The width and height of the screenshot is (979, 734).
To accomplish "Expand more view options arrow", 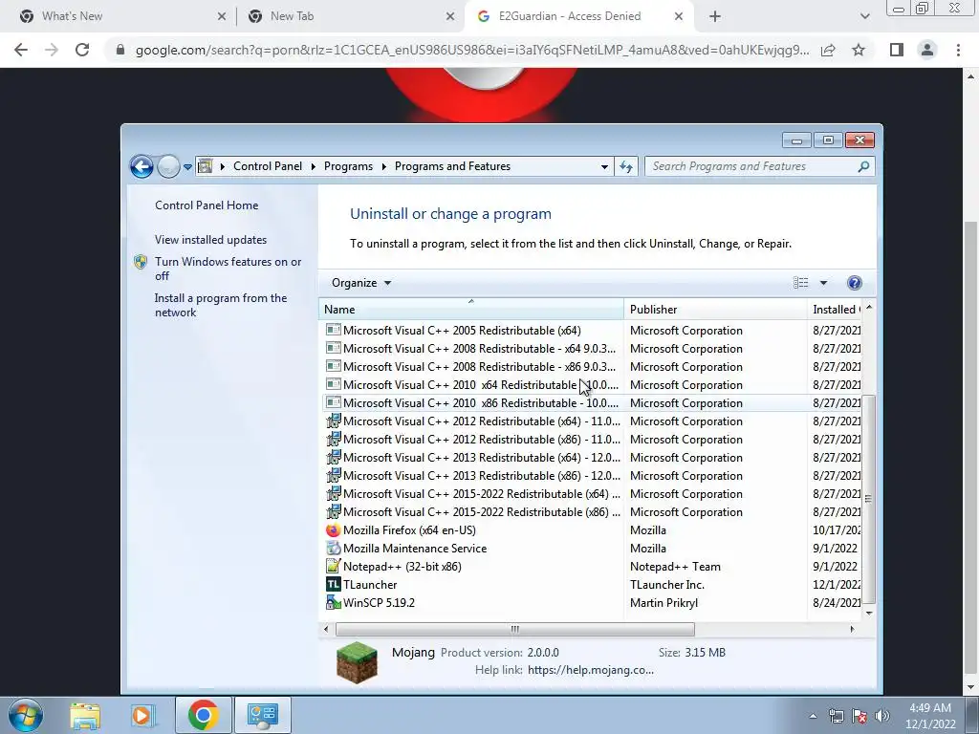I will (823, 283).
